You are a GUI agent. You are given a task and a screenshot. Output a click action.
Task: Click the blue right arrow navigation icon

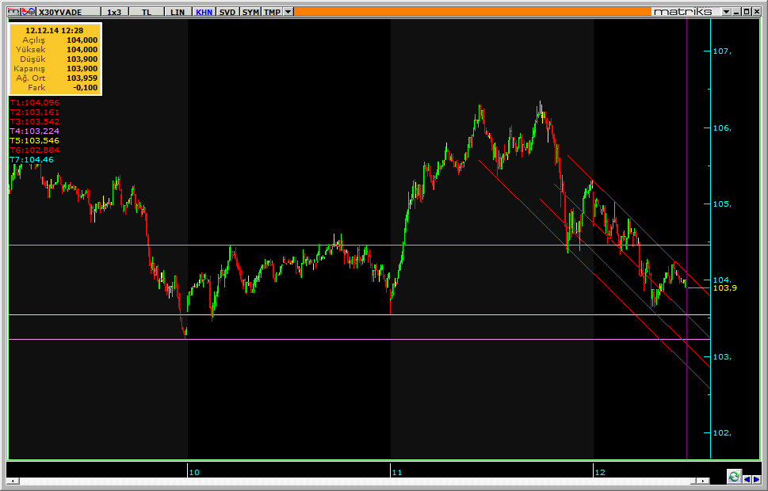point(756,479)
